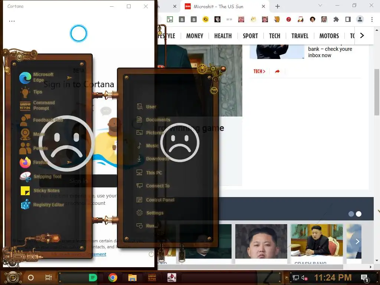Screen dimensions: 380x285
Task: Open Chrome's three-dot main menu
Action: pos(372,19)
